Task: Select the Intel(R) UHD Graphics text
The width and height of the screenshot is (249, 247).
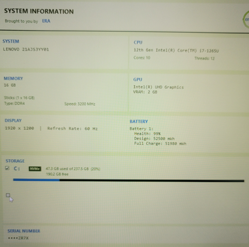Action: pyautogui.click(x=159, y=87)
